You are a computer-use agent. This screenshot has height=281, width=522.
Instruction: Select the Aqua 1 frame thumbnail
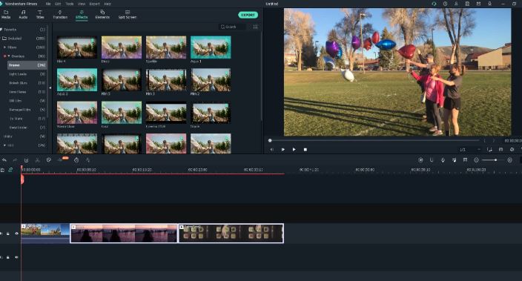point(211,47)
